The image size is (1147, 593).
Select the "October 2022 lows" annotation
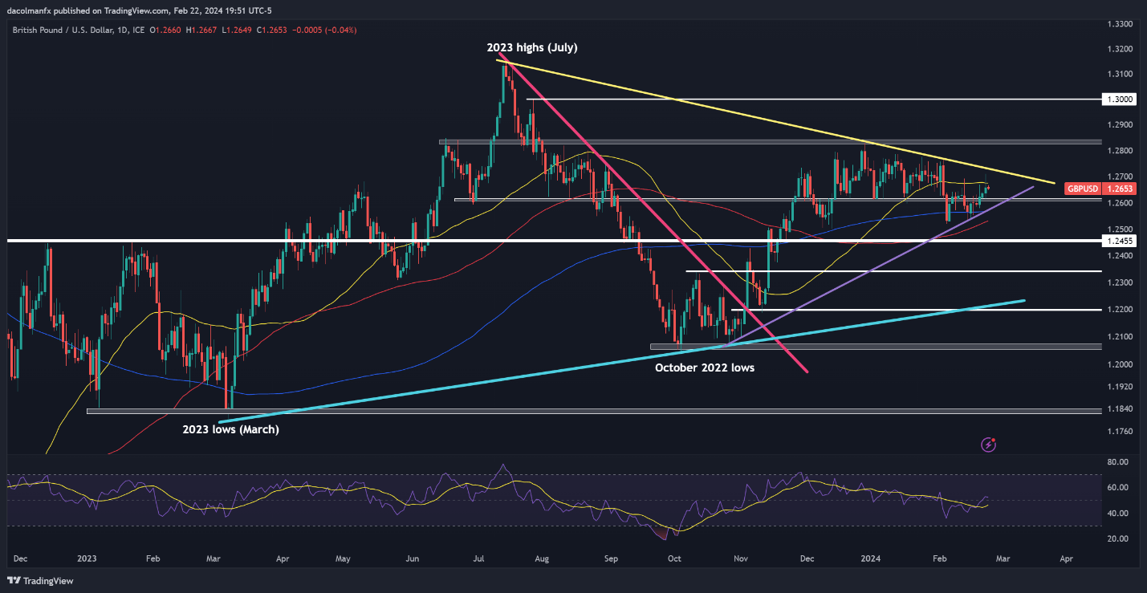[x=705, y=368]
